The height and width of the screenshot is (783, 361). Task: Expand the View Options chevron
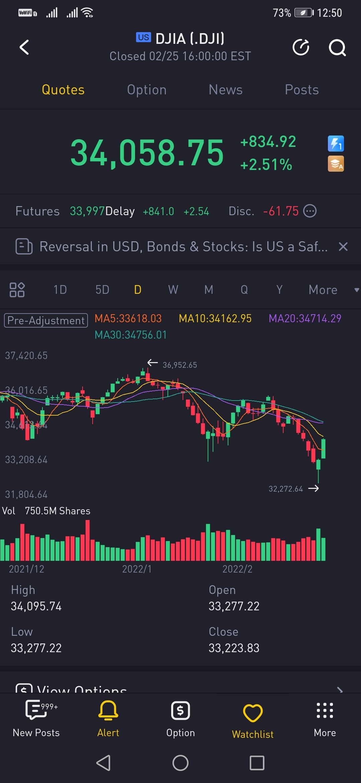tap(340, 689)
